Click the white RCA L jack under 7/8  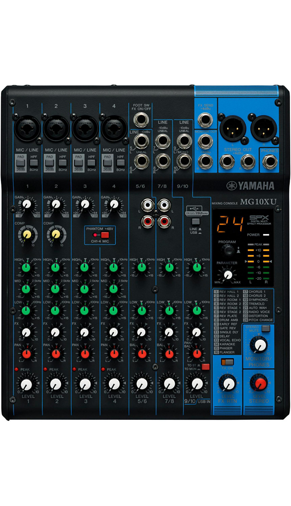coord(164,205)
